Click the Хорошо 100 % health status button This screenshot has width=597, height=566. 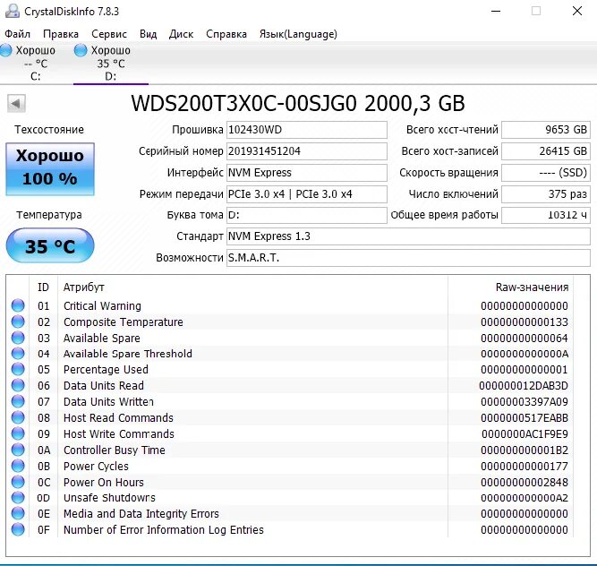pyautogui.click(x=50, y=168)
